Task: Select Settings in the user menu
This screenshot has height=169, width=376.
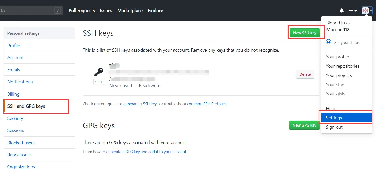Action: click(334, 118)
